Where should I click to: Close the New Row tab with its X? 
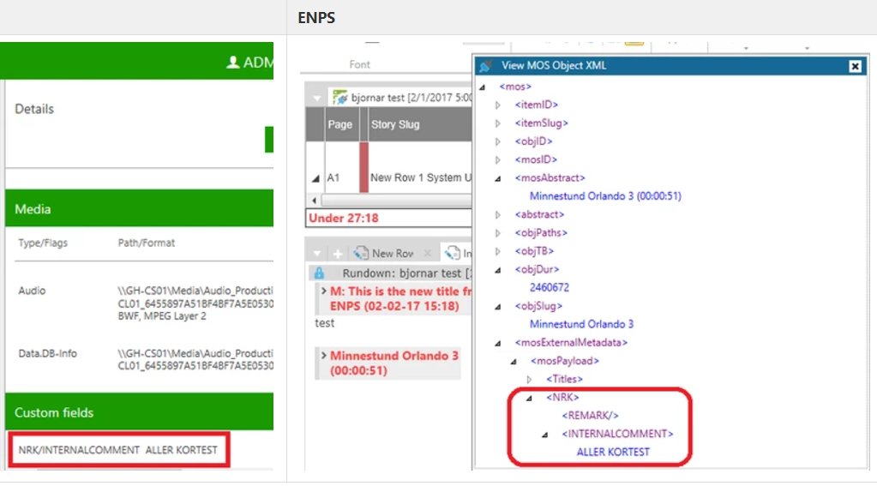coord(428,254)
